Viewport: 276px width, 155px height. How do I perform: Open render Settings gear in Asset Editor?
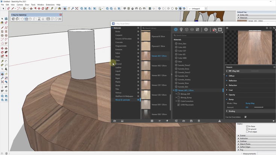(206, 30)
